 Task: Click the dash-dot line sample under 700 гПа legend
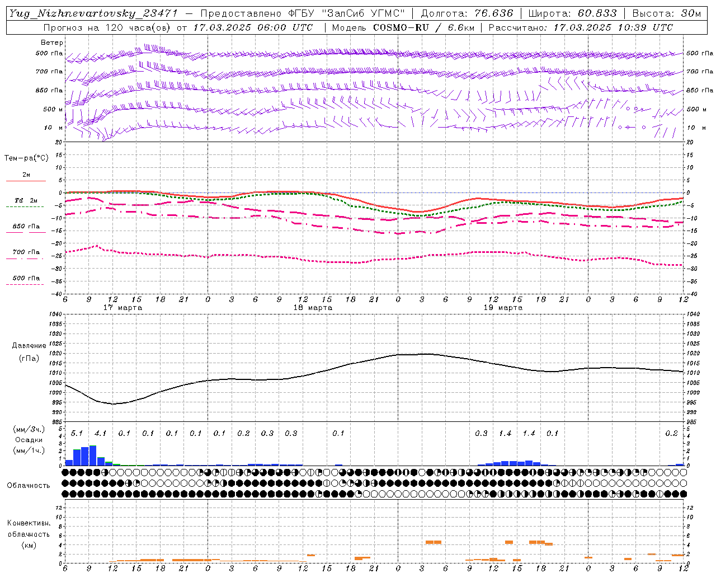click(x=25, y=259)
